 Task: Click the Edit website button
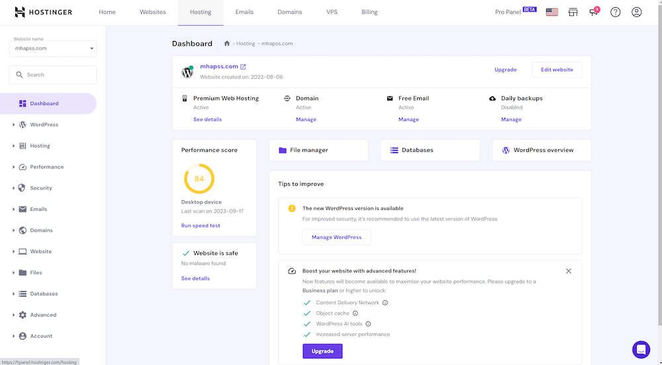(x=557, y=70)
